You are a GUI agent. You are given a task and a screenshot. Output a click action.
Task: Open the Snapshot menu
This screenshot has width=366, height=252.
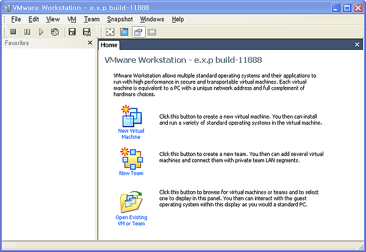120,19
